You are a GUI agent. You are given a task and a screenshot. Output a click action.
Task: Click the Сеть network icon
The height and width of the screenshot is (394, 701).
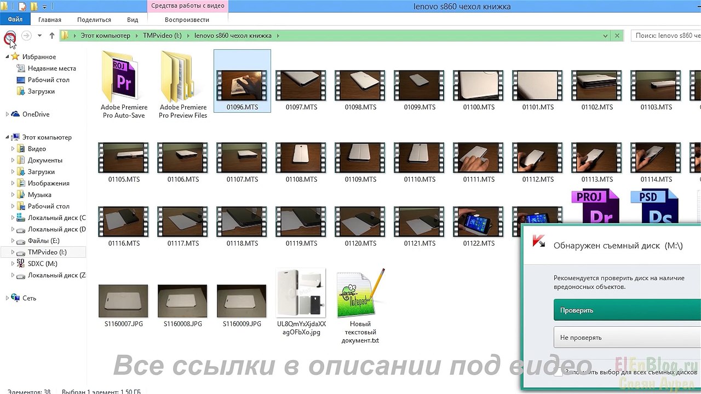tap(15, 298)
